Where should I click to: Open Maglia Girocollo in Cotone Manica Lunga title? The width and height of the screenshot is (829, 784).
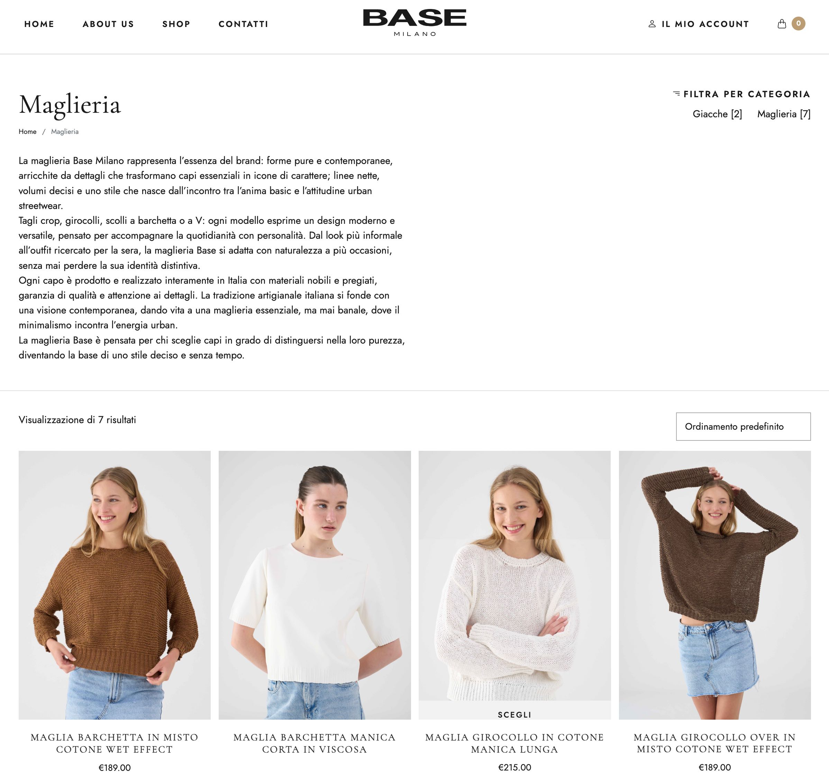[514, 743]
